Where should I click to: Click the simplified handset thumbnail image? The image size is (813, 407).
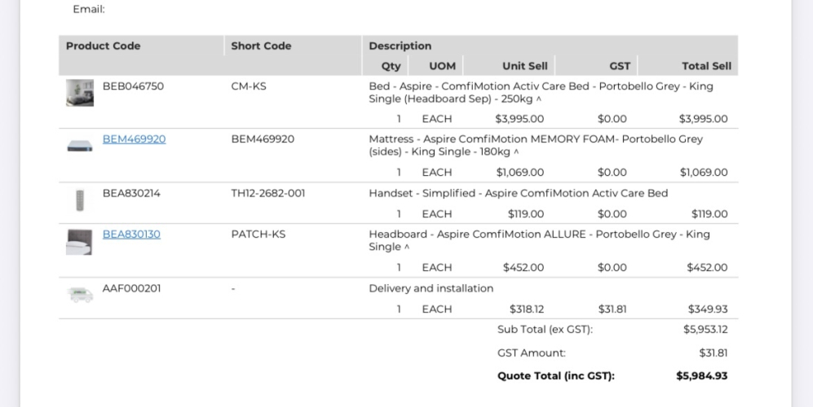pos(80,200)
